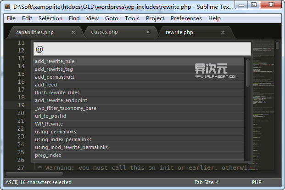Close the classes.php tab
The height and width of the screenshot is (190, 285).
pos(148,32)
